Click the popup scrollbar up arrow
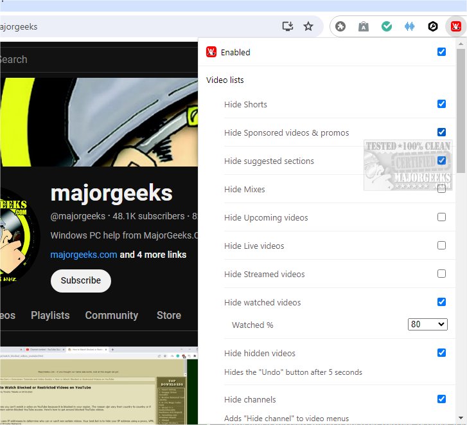The width and height of the screenshot is (467, 425). (x=461, y=44)
